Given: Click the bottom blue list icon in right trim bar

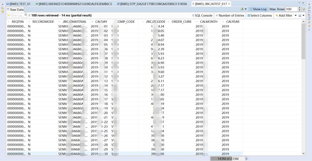Looking at the screenshot, I should point(309,30).
